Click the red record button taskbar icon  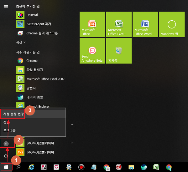click(x=81, y=167)
